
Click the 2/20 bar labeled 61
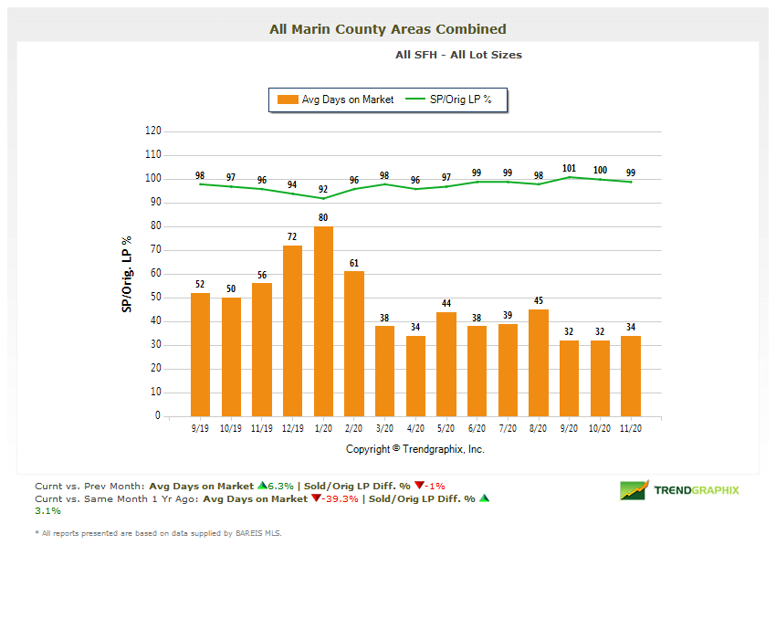[354, 343]
